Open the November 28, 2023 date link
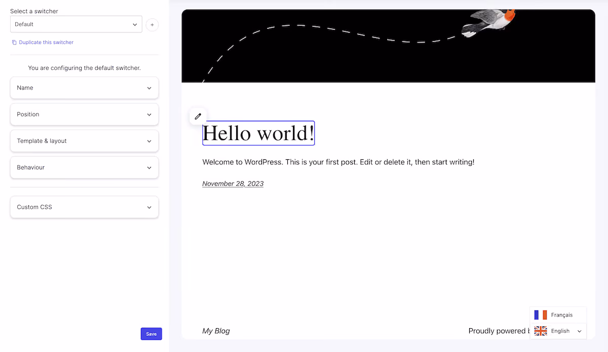Screen dimensions: 608x352 pos(233,184)
